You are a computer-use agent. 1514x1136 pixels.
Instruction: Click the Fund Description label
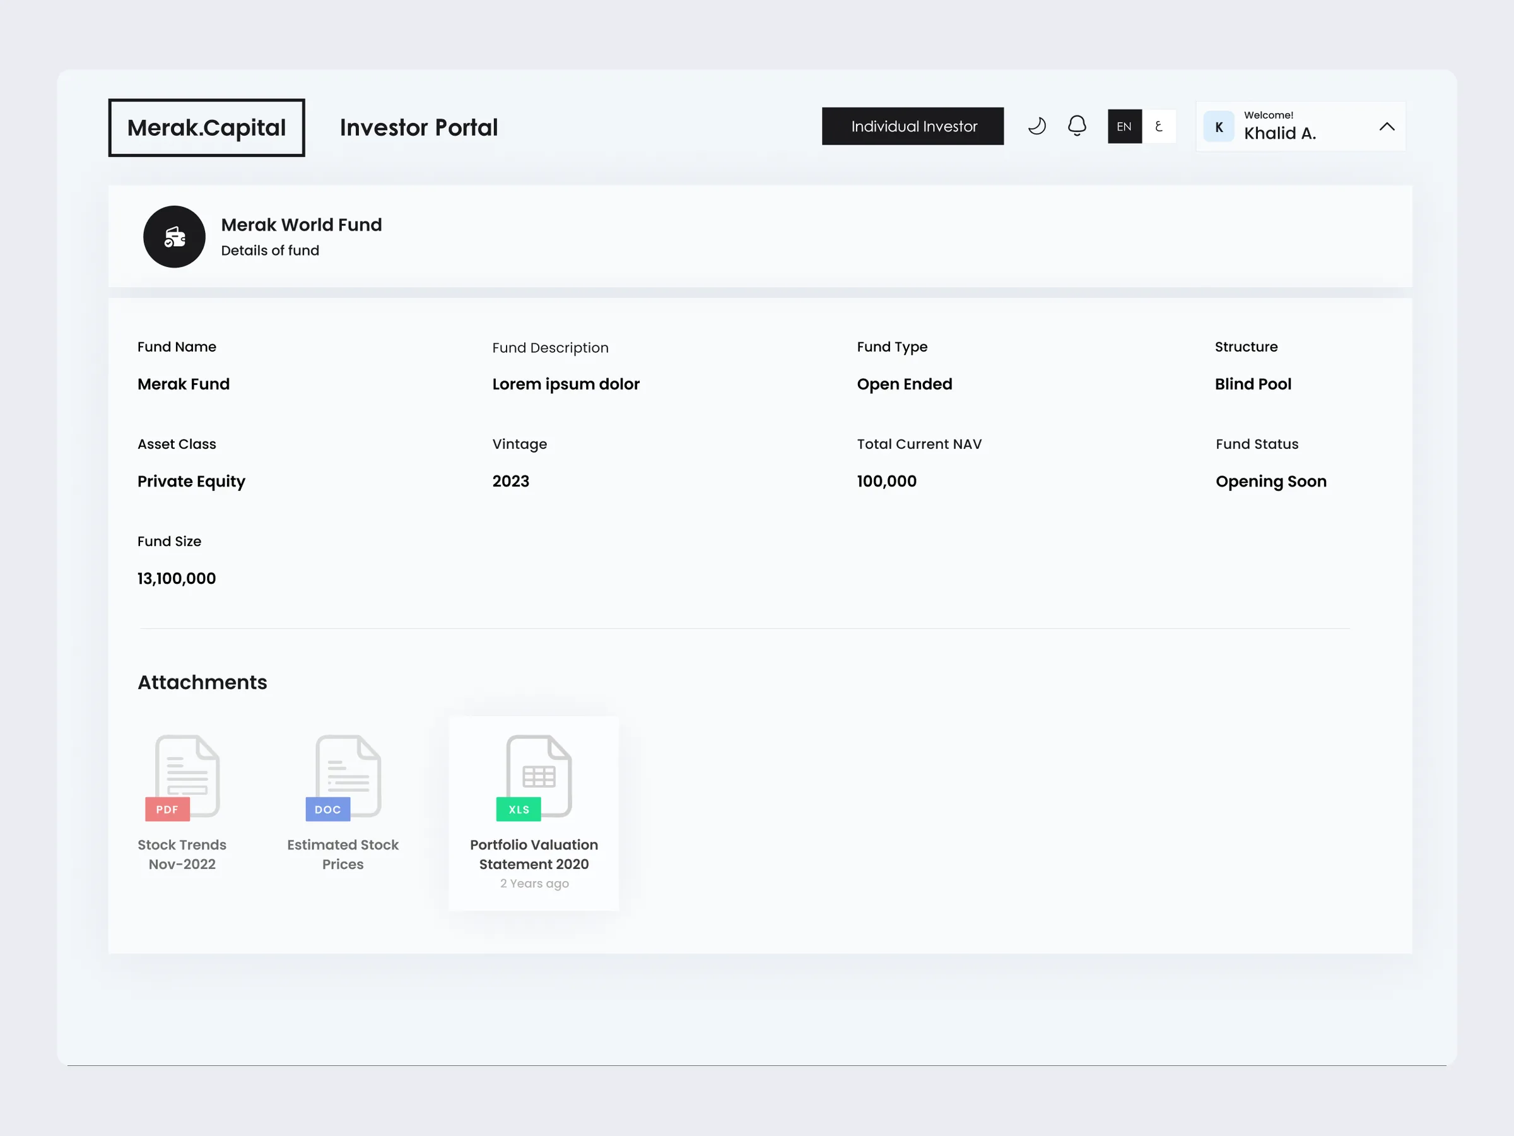click(550, 348)
